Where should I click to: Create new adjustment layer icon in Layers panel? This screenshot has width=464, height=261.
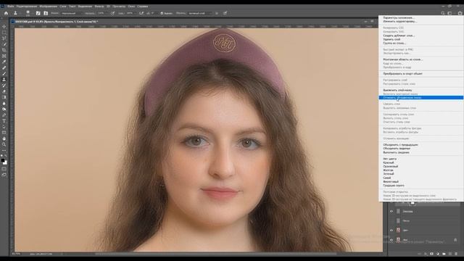[x=438, y=254]
